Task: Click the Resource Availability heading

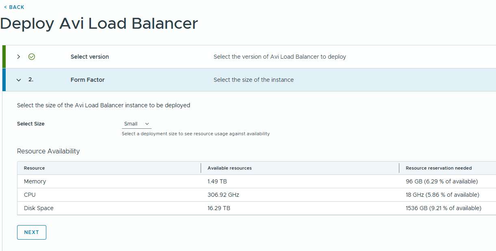Action: (48, 151)
